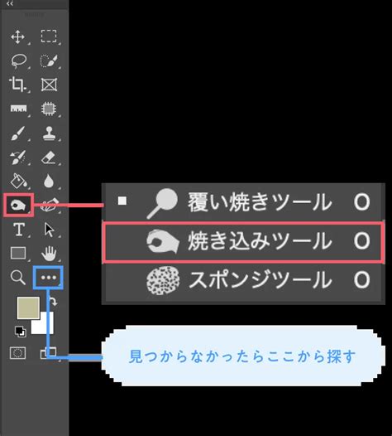Viewport: 392px width, 436px height.
Task: Select the Paint Bucket tool
Action: coord(18,181)
